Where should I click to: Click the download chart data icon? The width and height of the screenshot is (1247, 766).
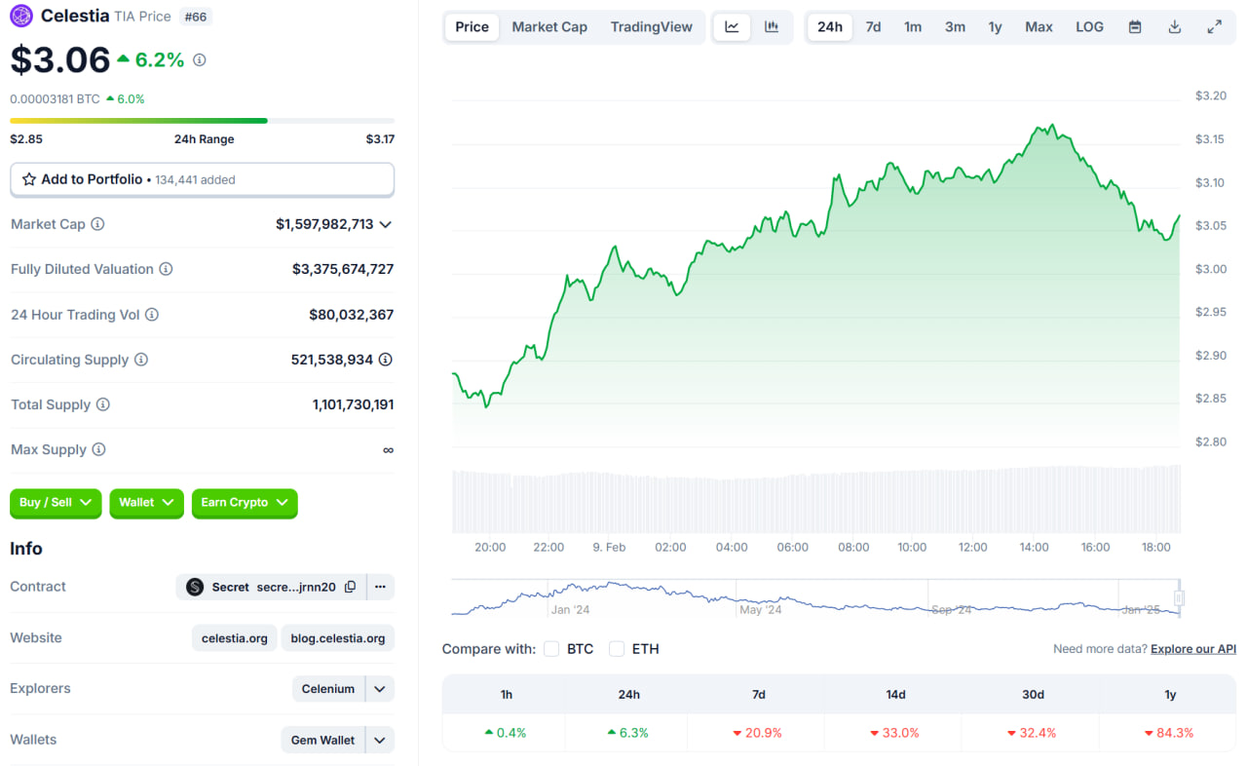click(x=1175, y=27)
